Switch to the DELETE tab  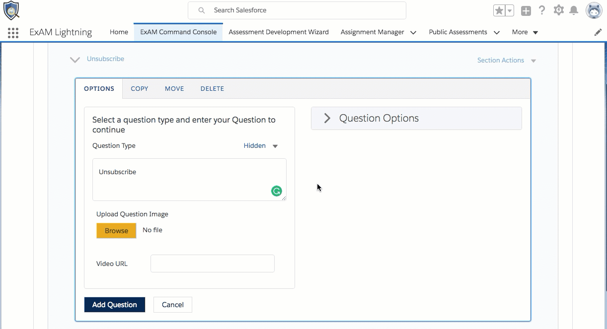[x=212, y=89]
